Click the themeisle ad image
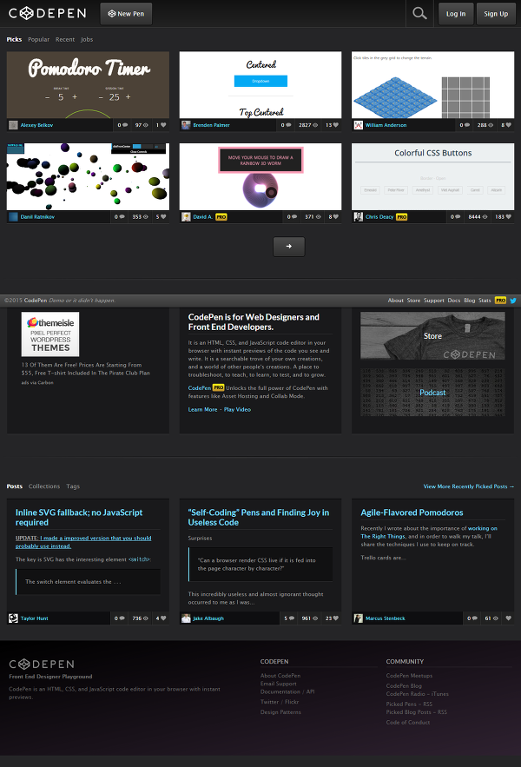 [50, 334]
